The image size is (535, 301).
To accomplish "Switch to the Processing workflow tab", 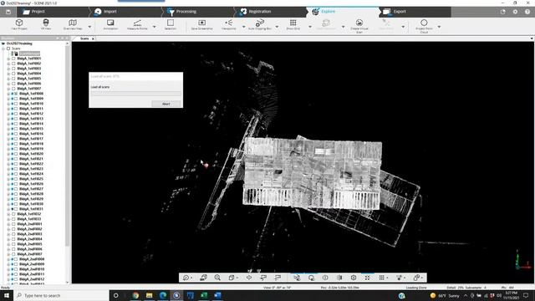I will [x=199, y=12].
